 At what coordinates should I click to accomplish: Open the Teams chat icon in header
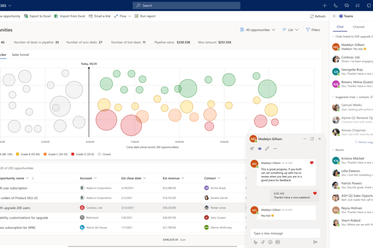tap(347, 5)
